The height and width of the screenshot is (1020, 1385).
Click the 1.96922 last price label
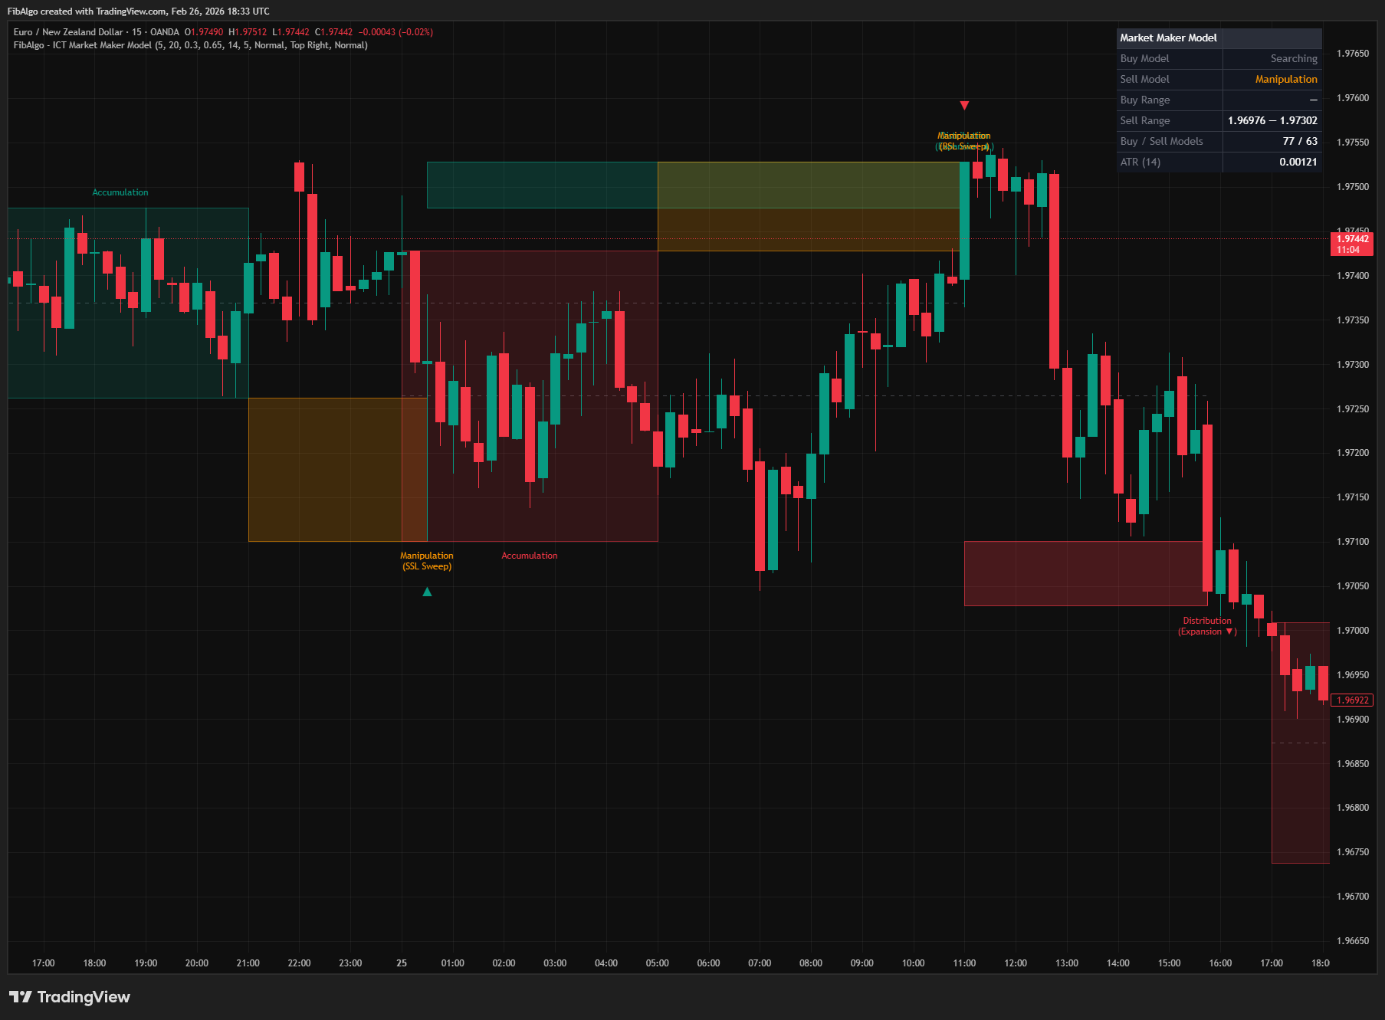click(1351, 700)
